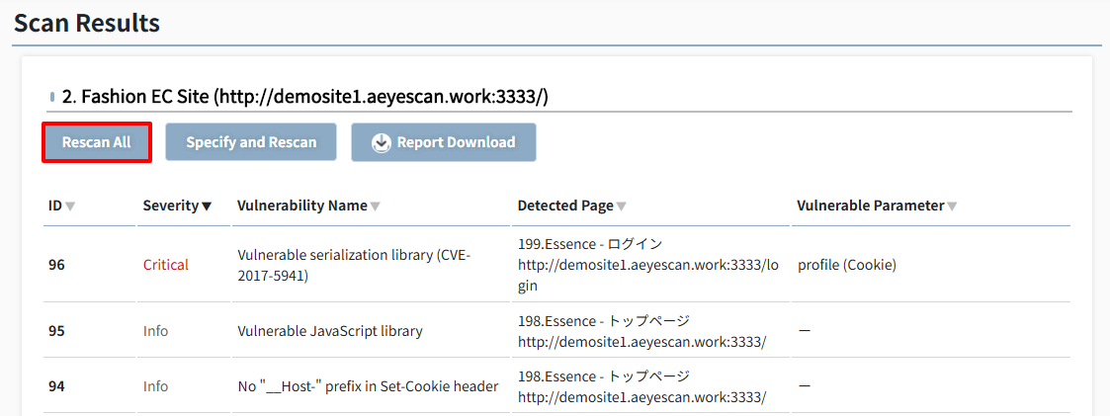Toggle the Severity sort arrow

[x=206, y=207]
